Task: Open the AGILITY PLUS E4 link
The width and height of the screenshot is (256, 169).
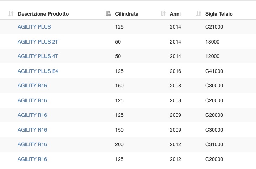Action: [38, 71]
